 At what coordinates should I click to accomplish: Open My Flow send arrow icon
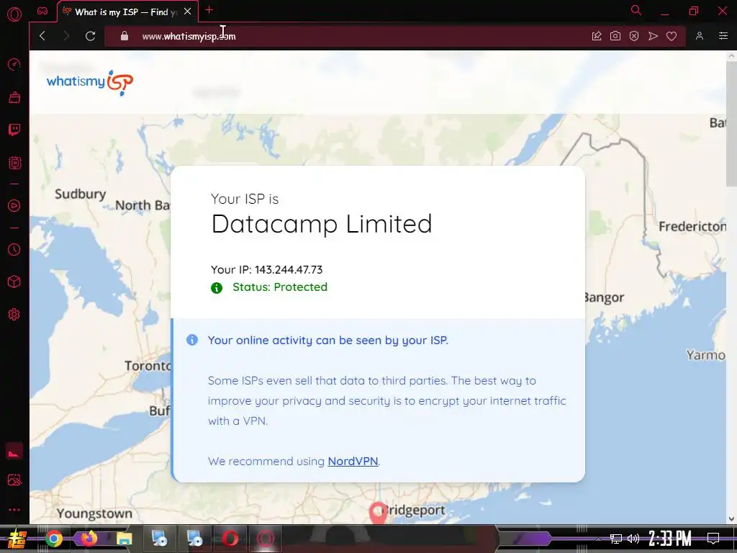[653, 36]
